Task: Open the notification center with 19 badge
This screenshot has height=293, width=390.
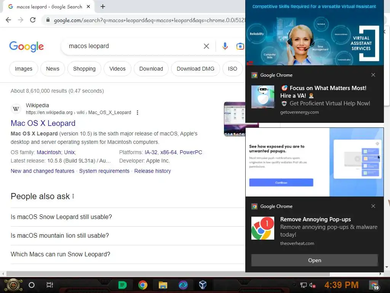Action: coord(374,285)
